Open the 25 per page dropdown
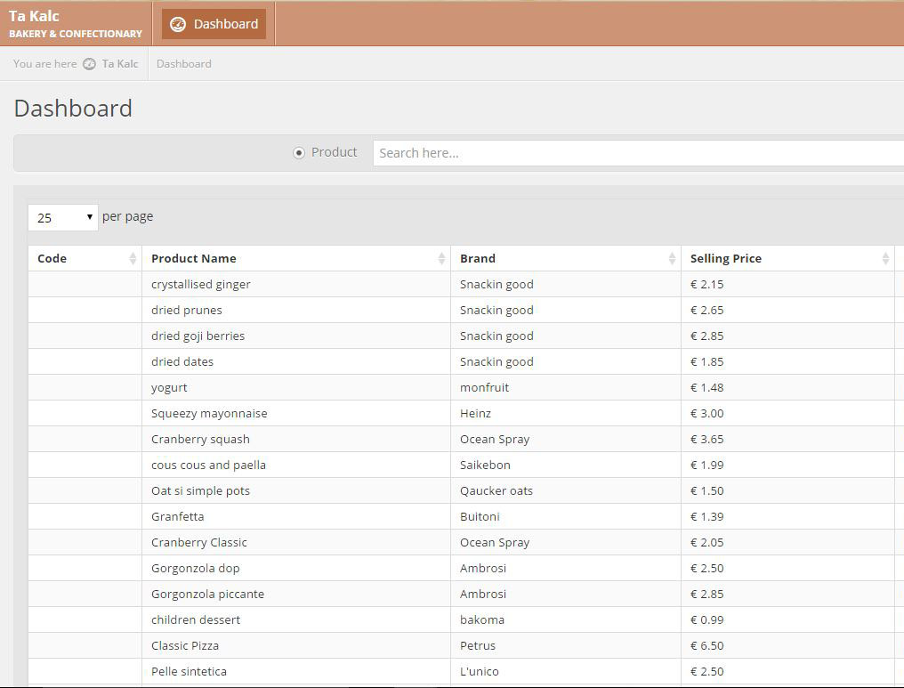The image size is (904, 688). coord(62,217)
